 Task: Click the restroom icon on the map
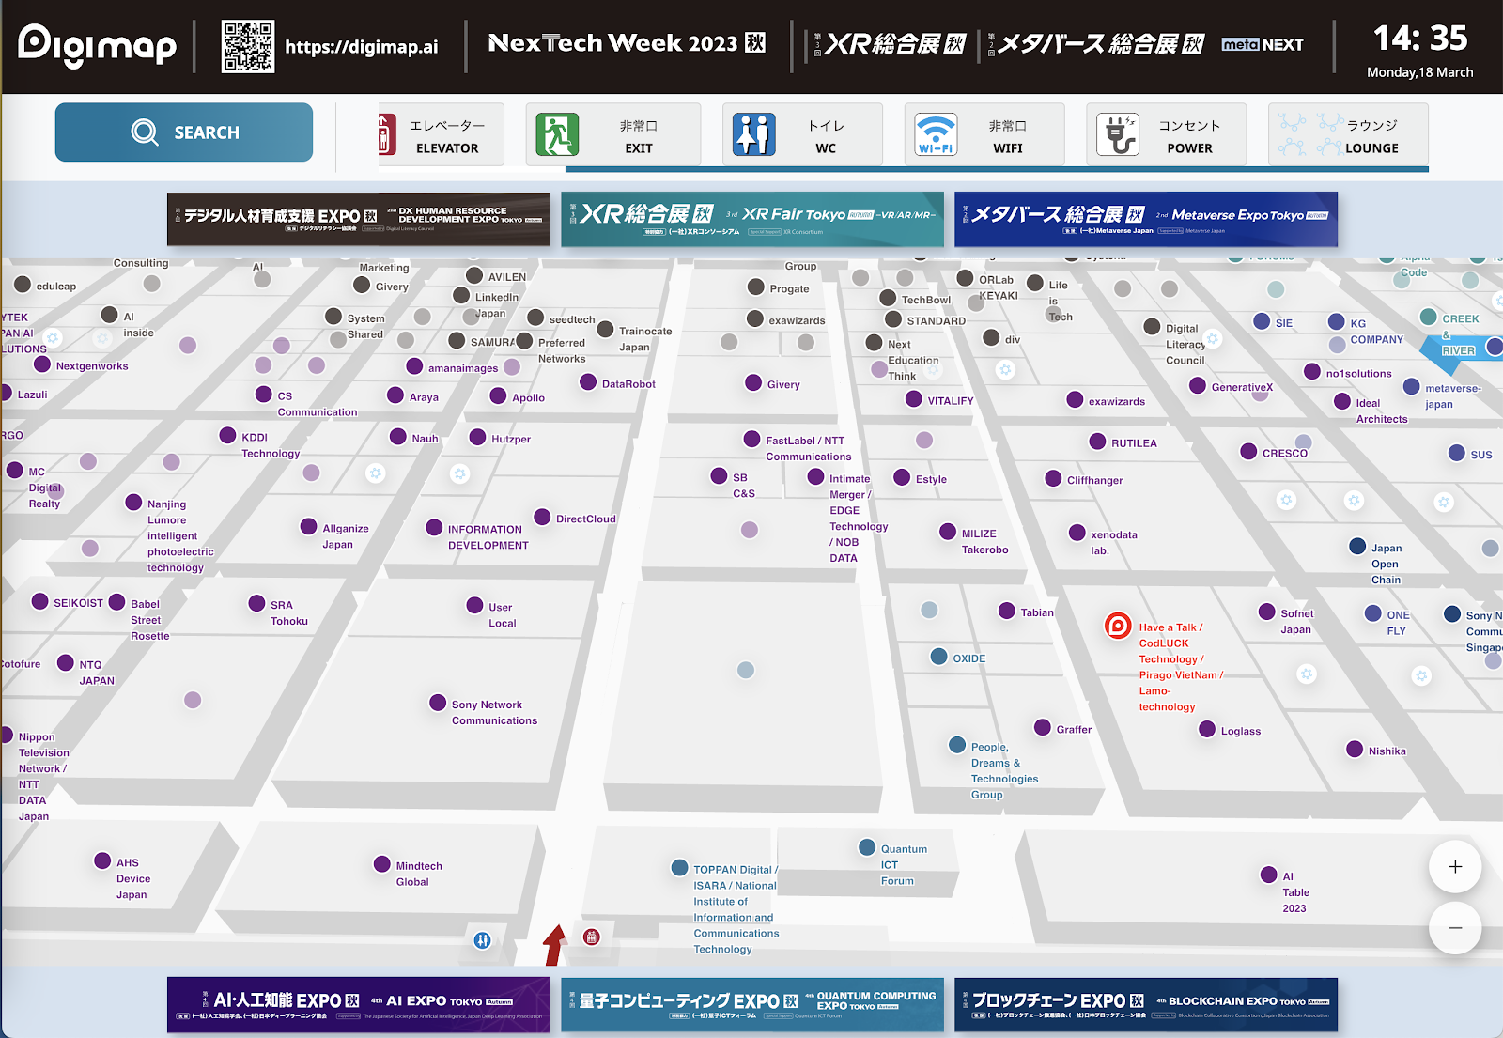click(x=482, y=940)
